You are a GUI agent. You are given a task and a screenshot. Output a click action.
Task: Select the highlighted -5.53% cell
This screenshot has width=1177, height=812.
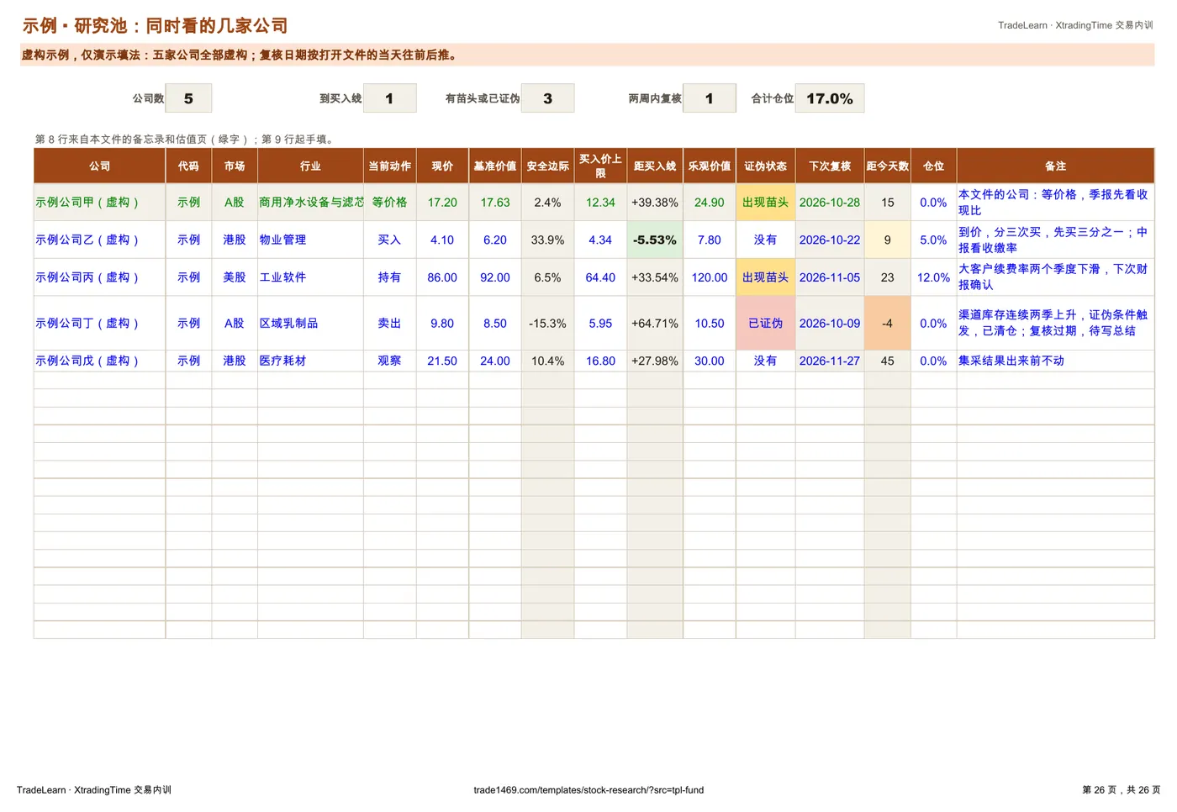[x=655, y=240]
